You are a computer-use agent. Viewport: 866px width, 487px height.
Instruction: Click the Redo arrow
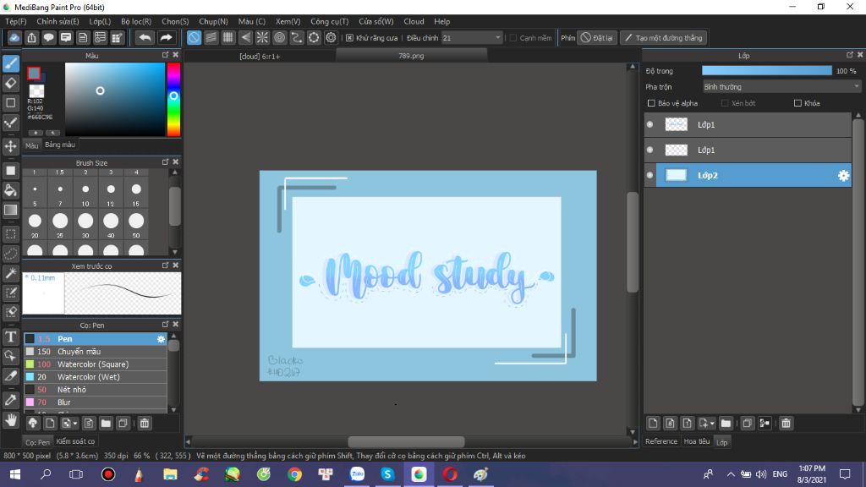coord(166,37)
